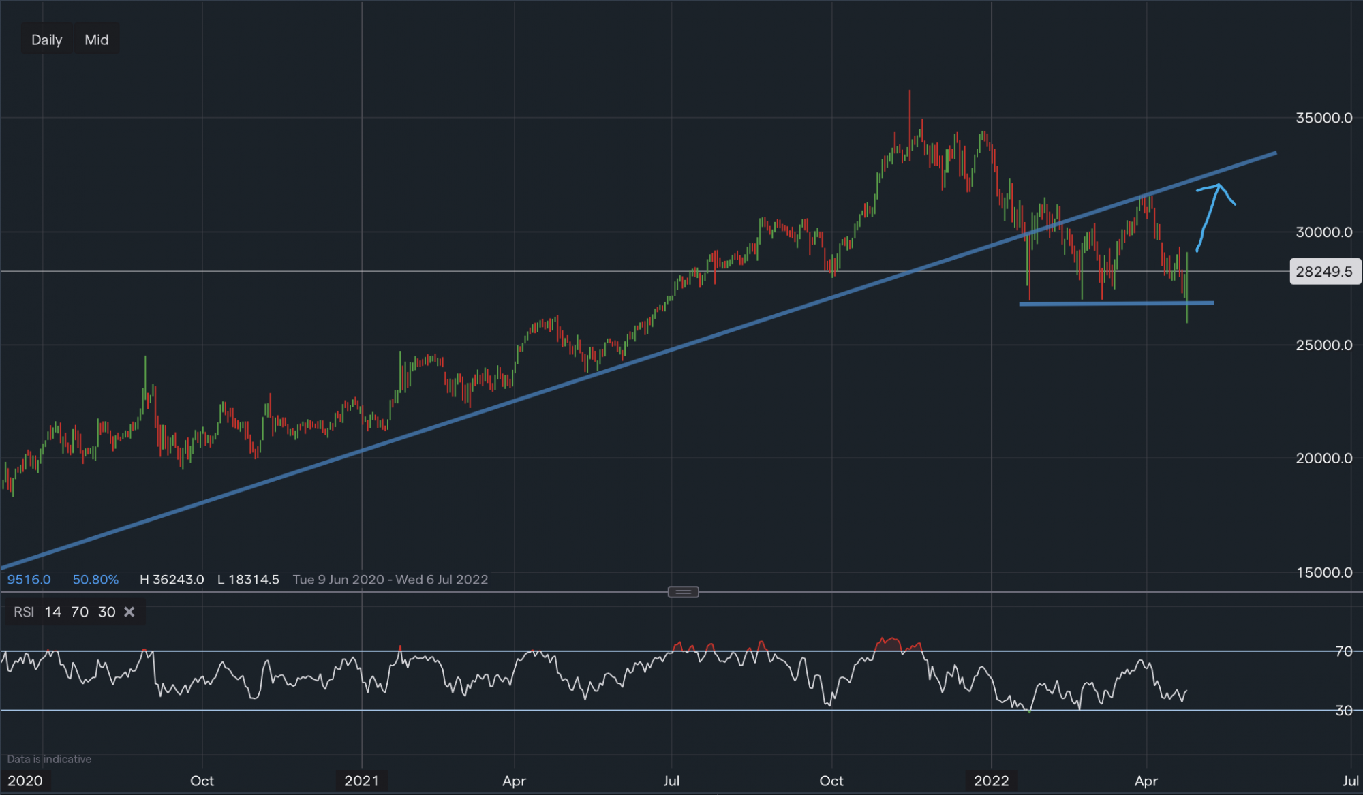Viewport: 1363px width, 795px height.
Task: Click the RSI oversold level 30
Action: point(106,612)
